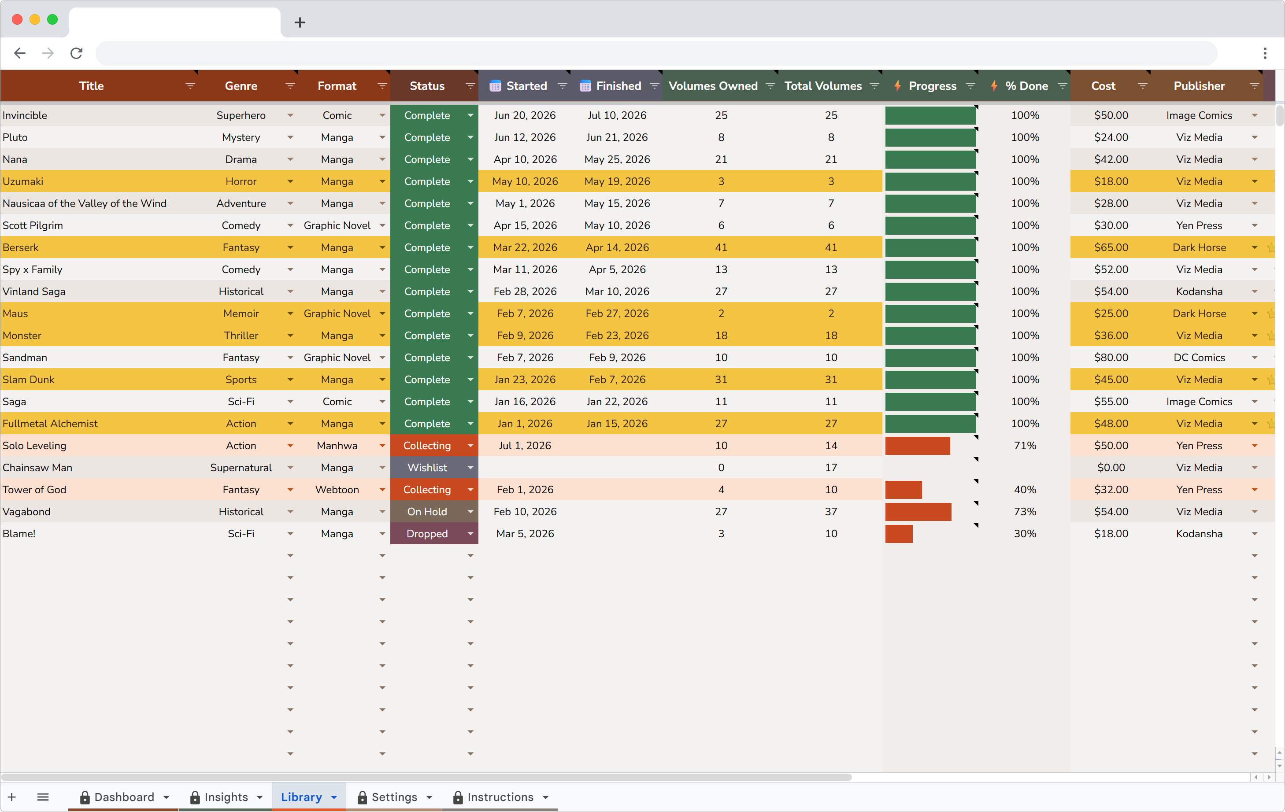Select the calendar icon in the Started header
This screenshot has width=1285, height=812.
pos(496,85)
